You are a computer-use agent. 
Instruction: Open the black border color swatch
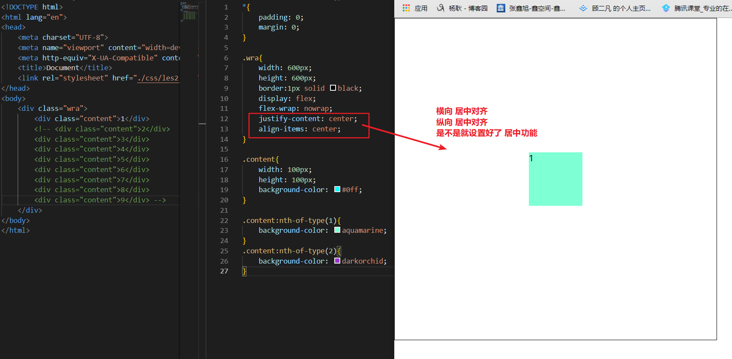click(333, 88)
